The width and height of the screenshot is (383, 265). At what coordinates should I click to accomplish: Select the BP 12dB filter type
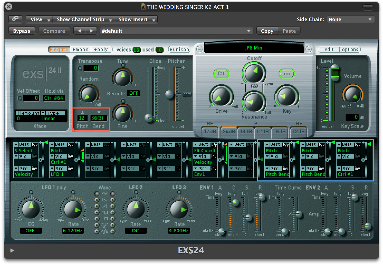(299, 131)
